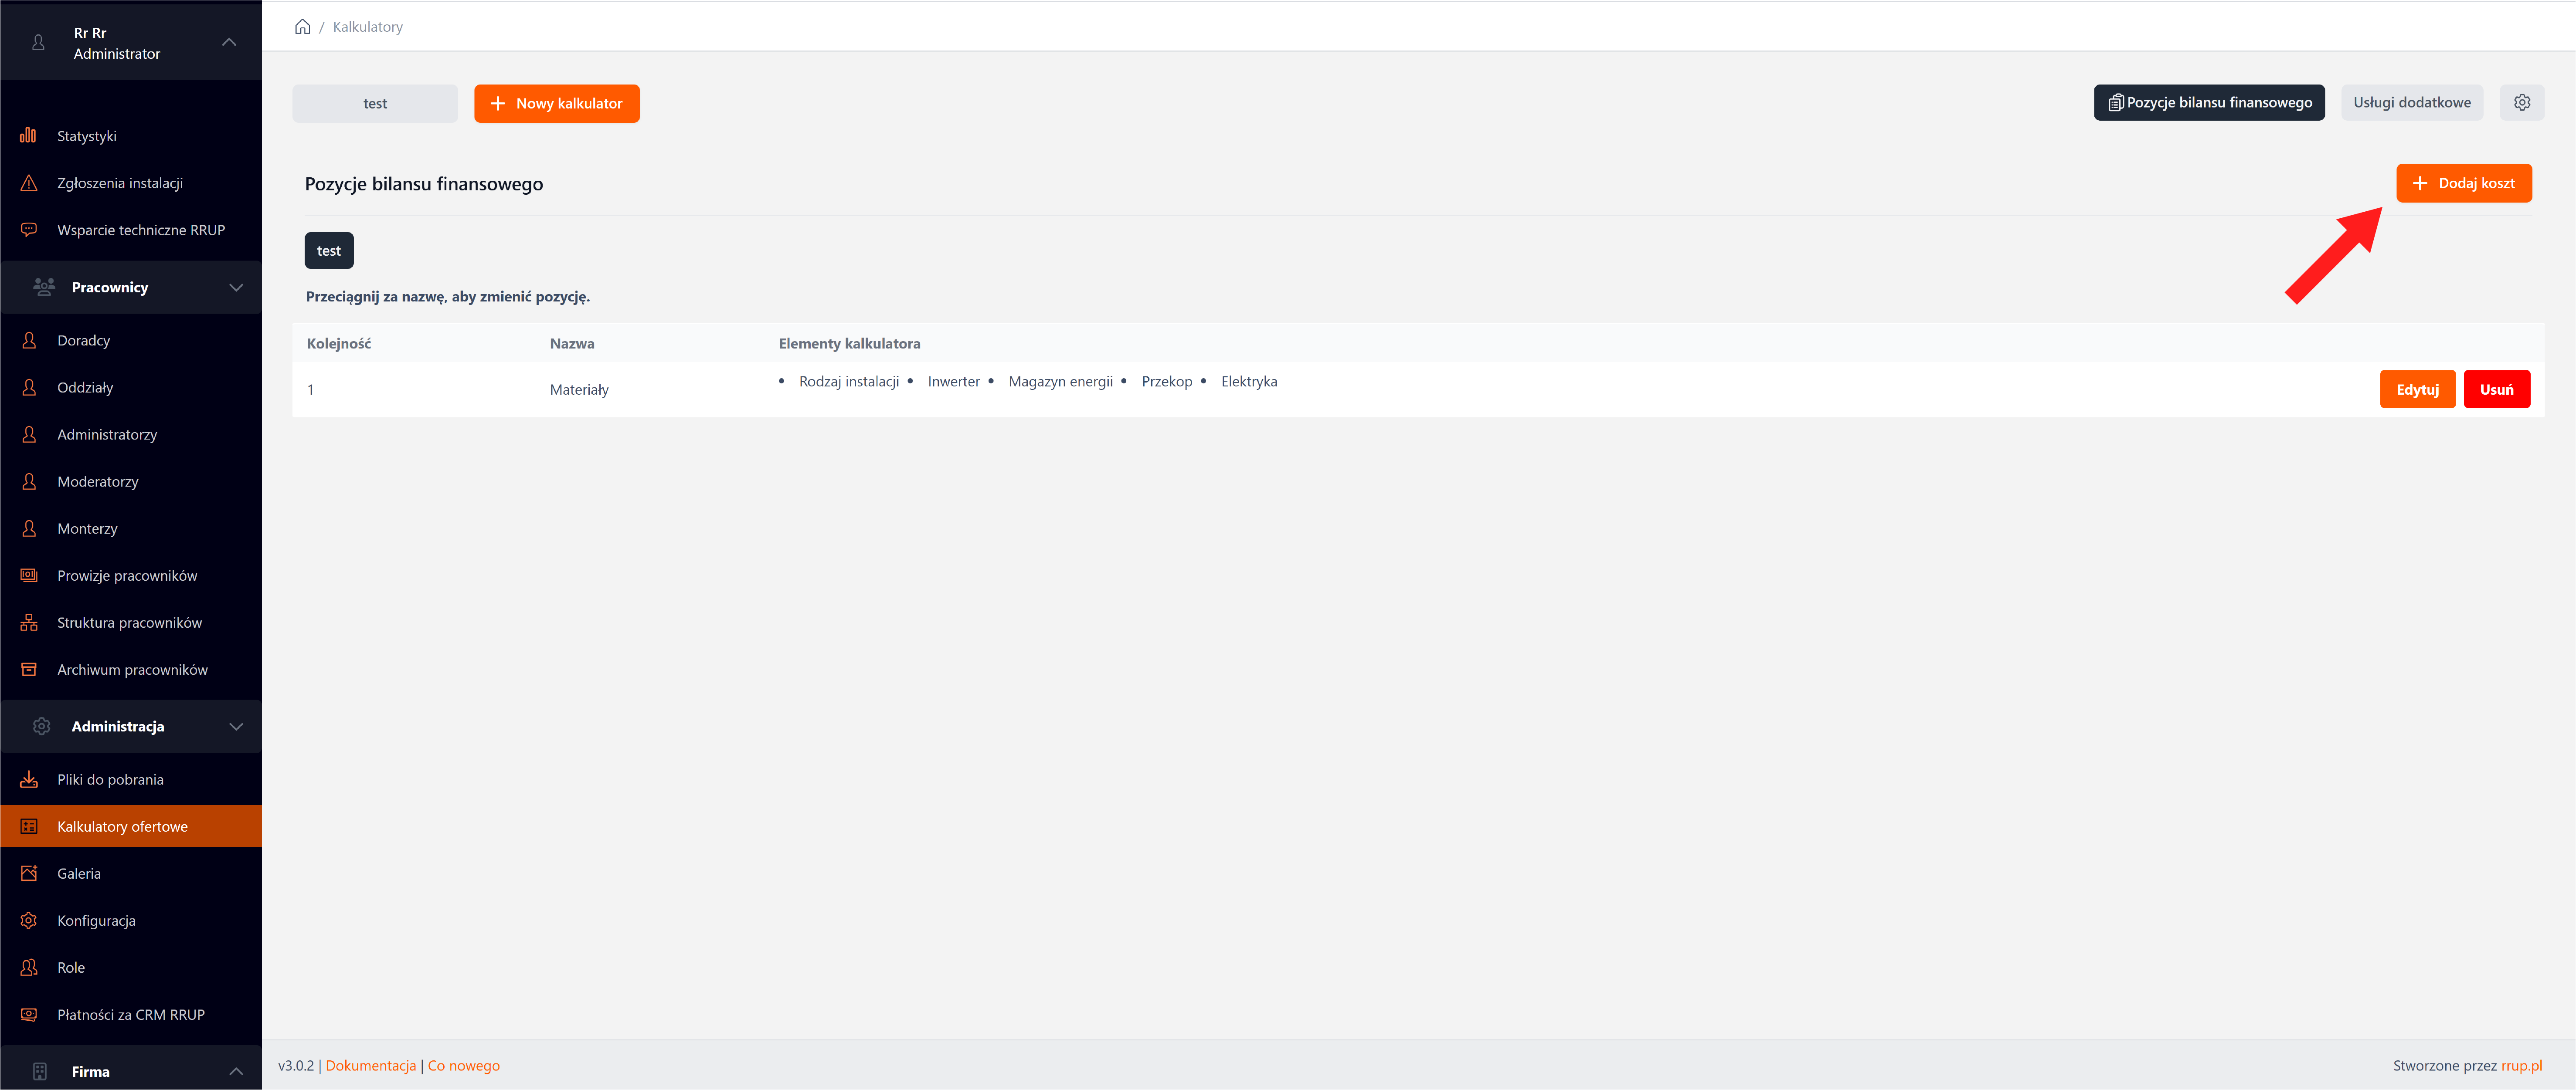Click the Pliki do pobrania download icon
Screen dimensions: 2576x1090
[x=28, y=779]
